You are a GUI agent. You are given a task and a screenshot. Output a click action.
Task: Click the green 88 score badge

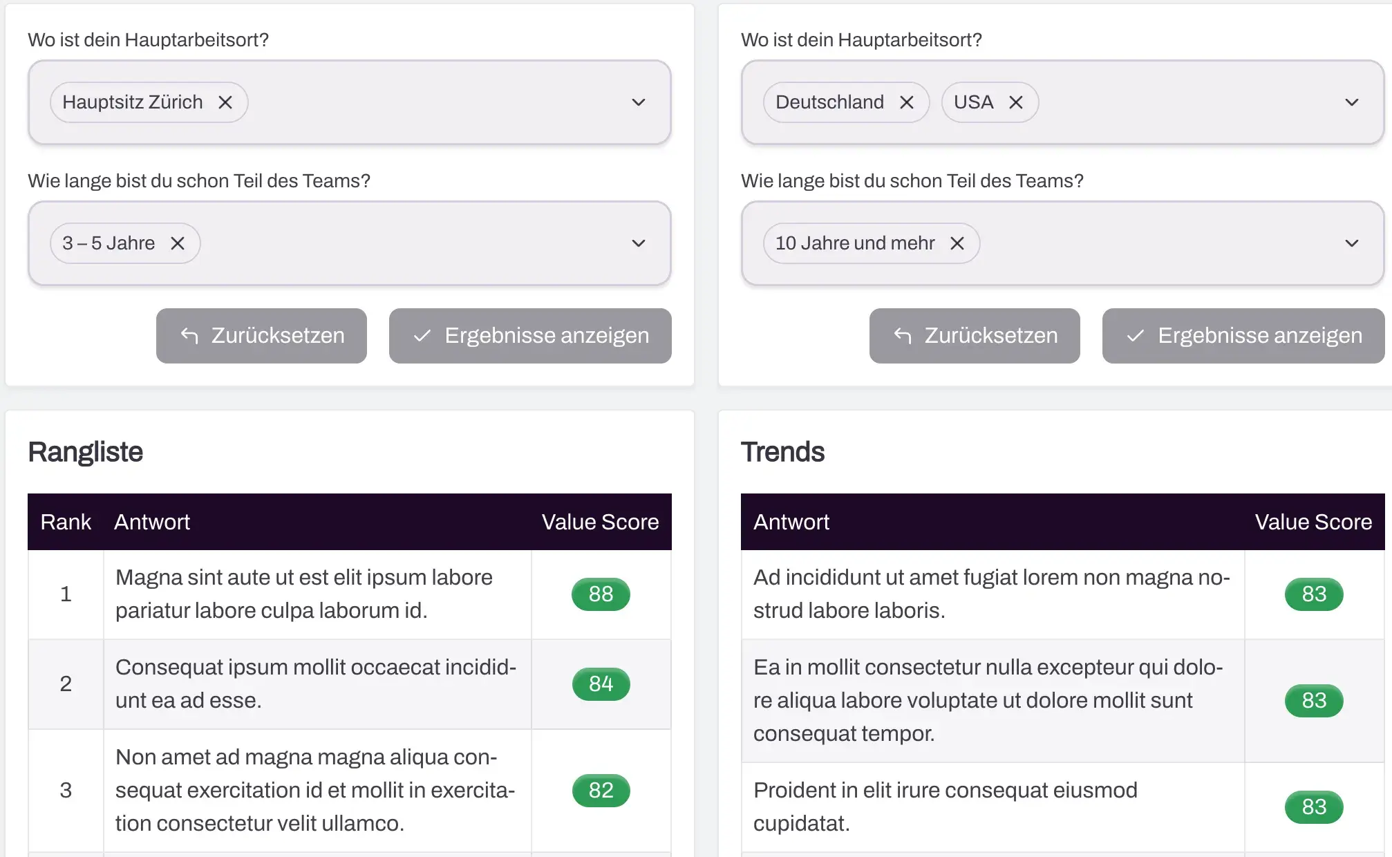[601, 594]
